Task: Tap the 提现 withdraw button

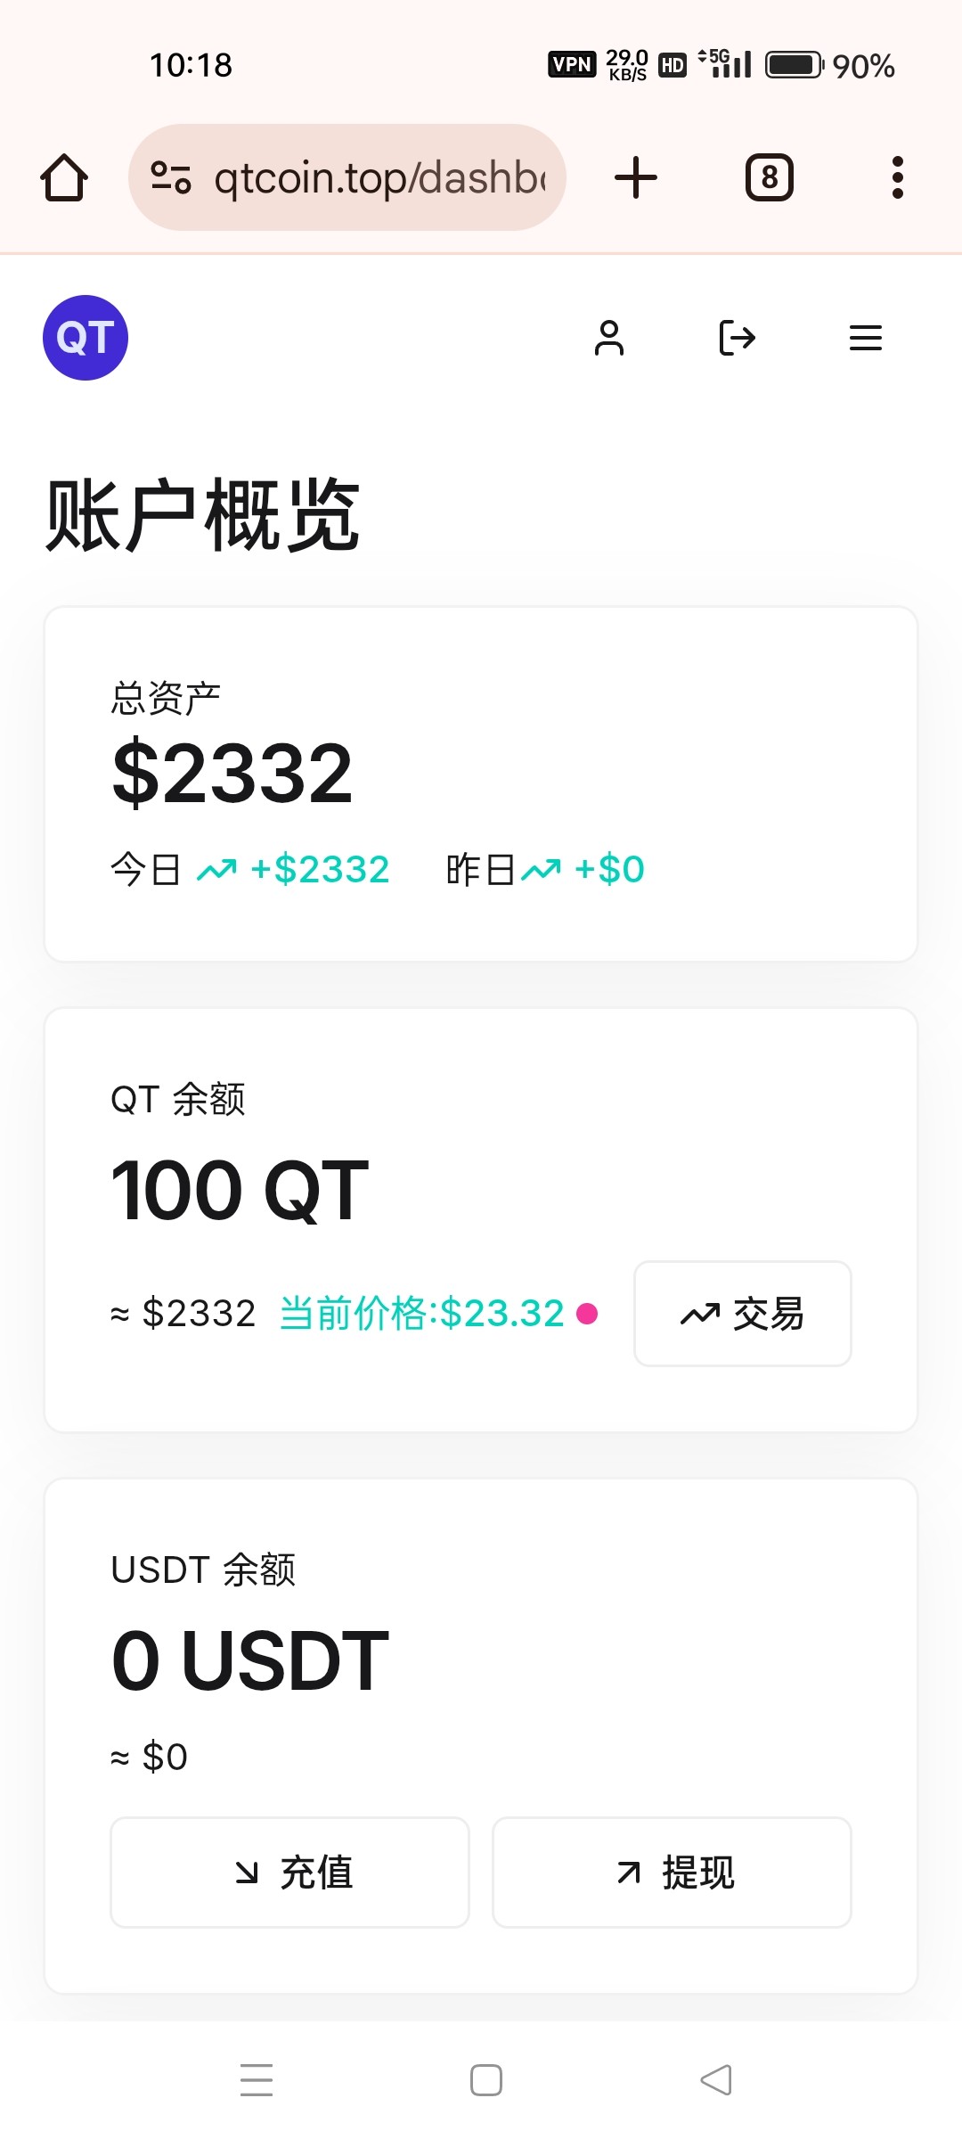Action: [672, 1872]
